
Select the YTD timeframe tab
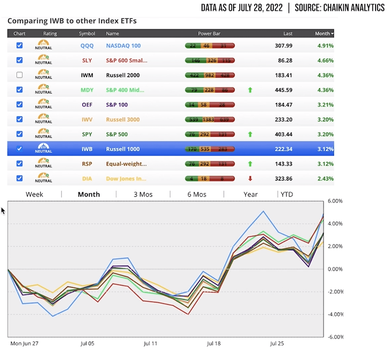287,194
